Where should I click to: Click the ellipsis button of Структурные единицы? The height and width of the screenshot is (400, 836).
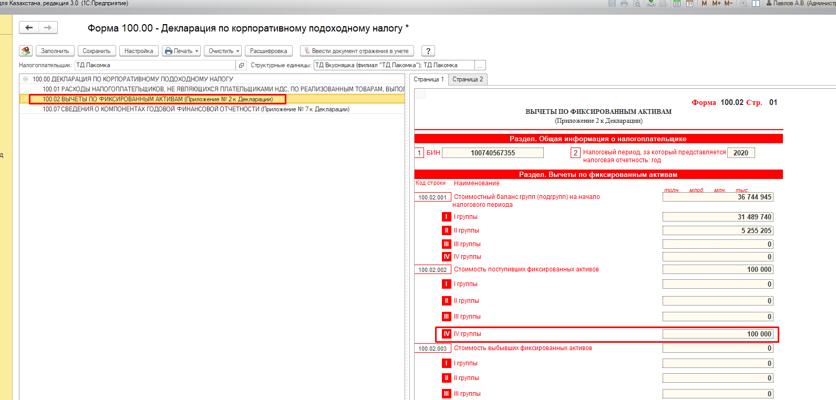480,65
